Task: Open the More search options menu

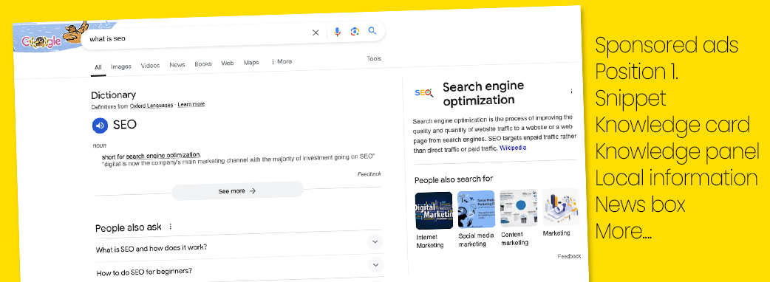Action: point(282,62)
